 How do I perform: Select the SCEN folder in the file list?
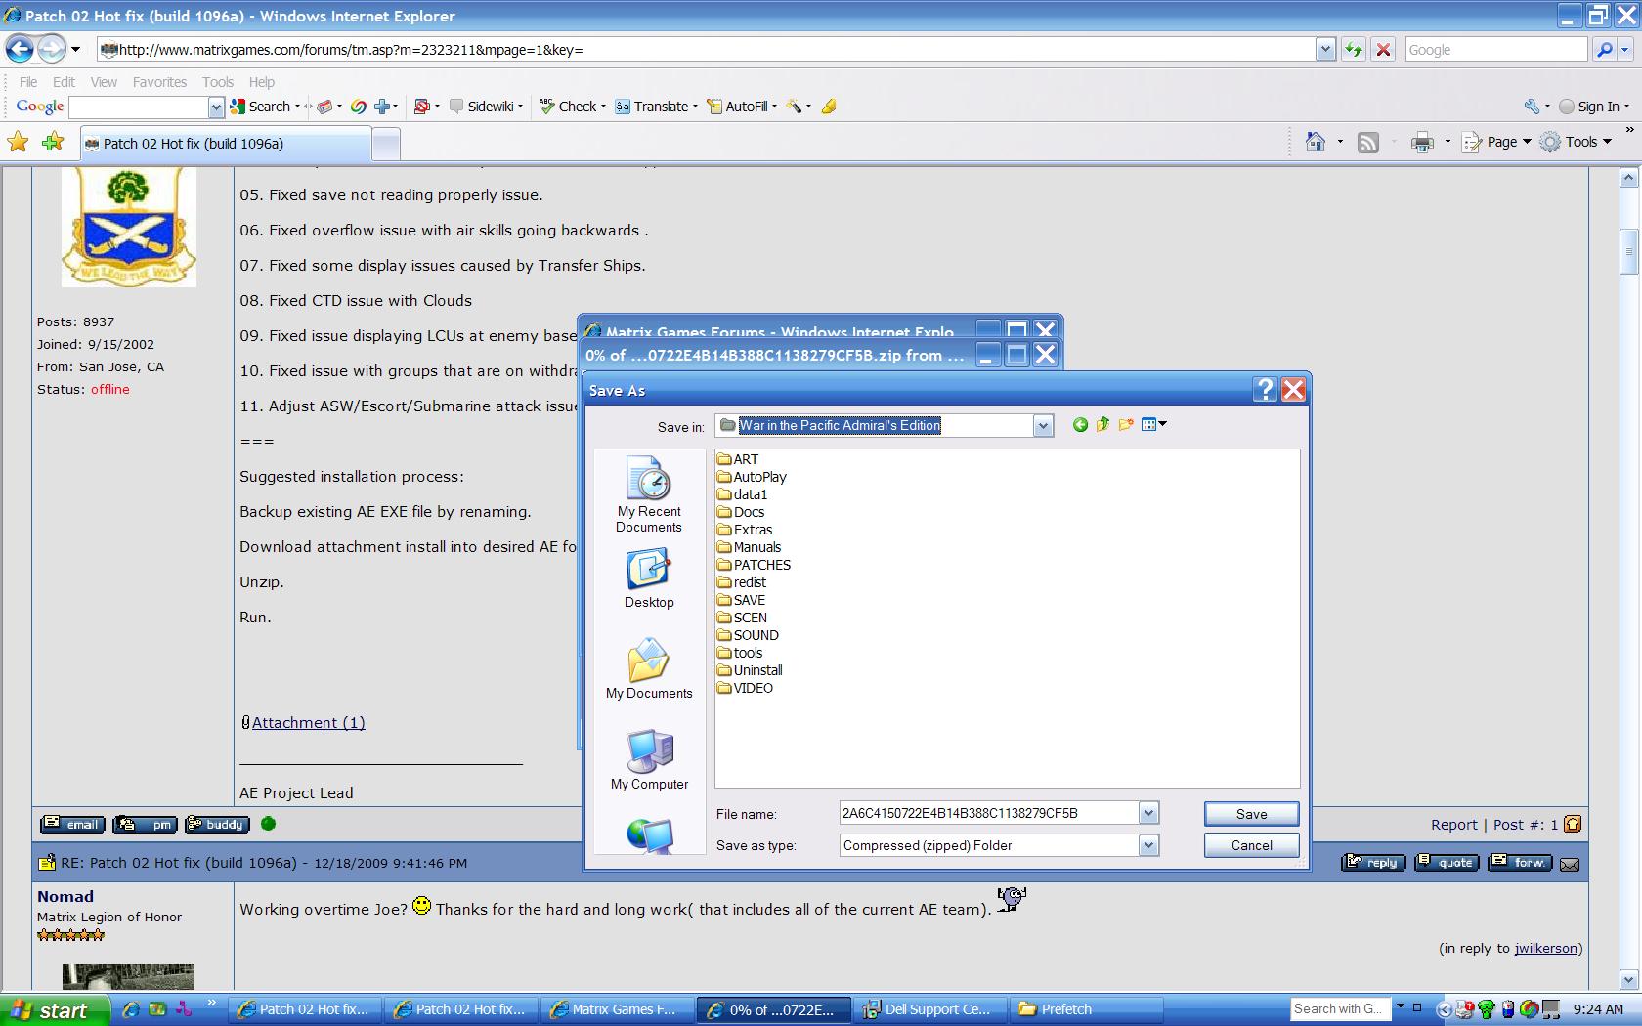(742, 618)
